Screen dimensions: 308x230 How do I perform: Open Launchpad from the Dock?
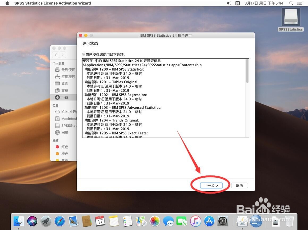pos(46,221)
